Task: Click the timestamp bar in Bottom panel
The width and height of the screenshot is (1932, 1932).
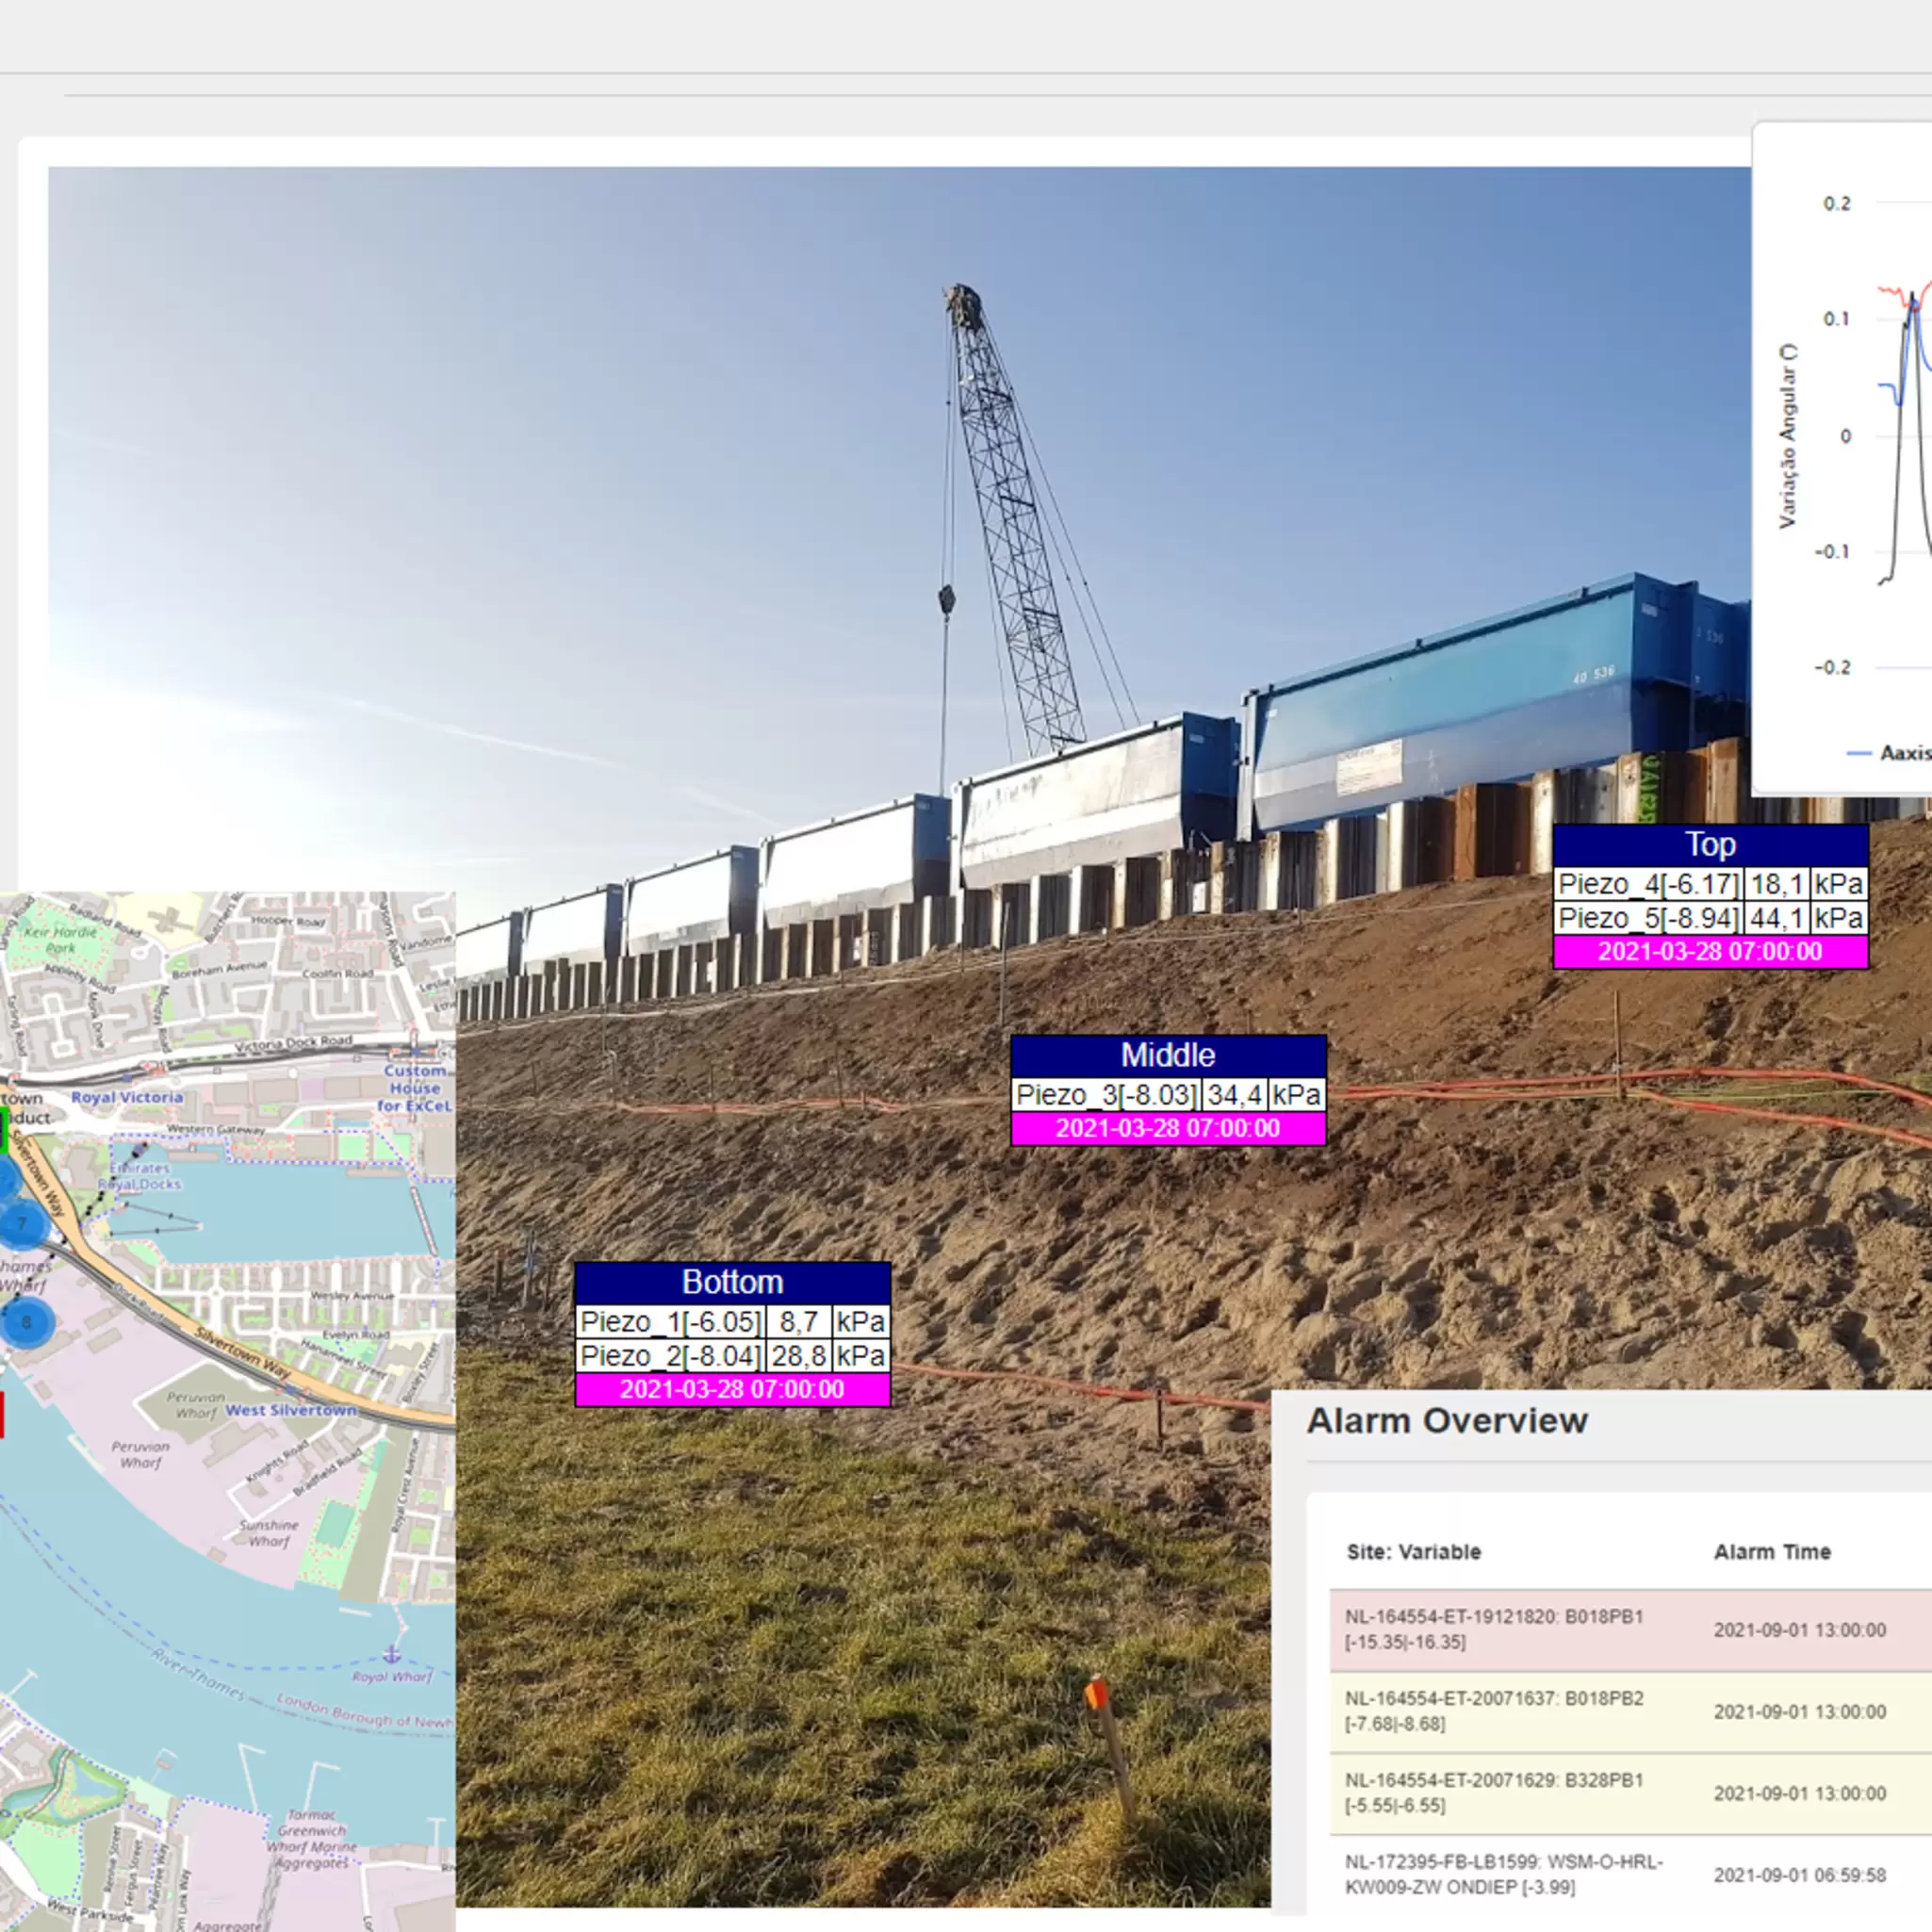Action: (x=732, y=1389)
